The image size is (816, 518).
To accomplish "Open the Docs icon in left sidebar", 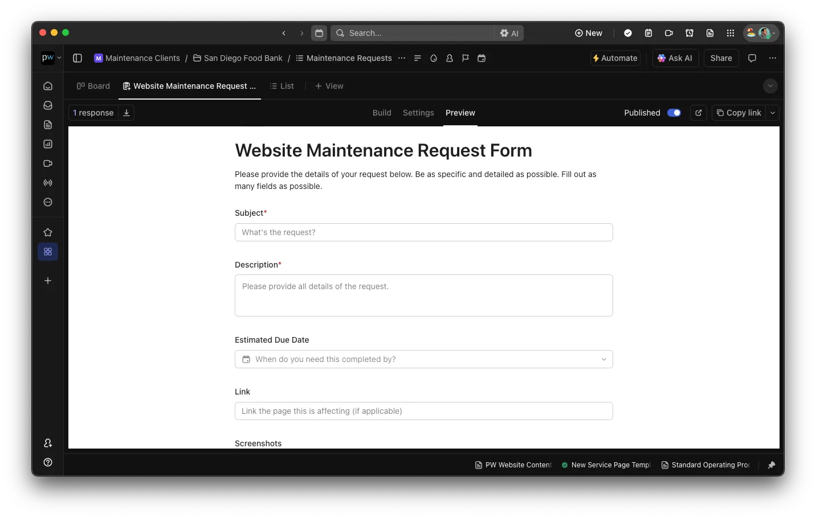I will (48, 125).
